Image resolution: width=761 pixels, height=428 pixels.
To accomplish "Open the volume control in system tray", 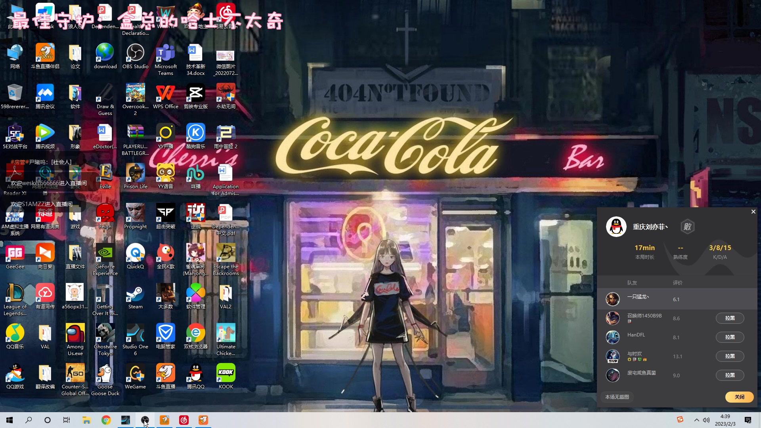I will pos(706,420).
